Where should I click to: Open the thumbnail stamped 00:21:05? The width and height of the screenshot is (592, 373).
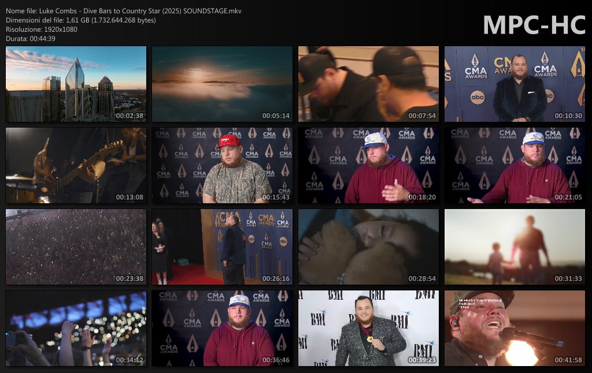(x=515, y=165)
